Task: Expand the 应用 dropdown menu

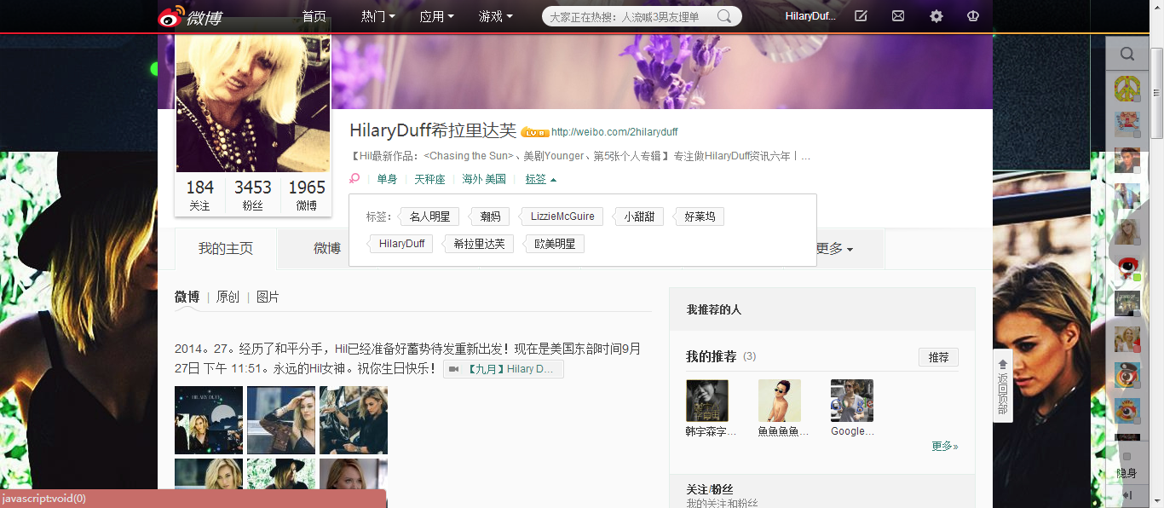Action: point(436,16)
